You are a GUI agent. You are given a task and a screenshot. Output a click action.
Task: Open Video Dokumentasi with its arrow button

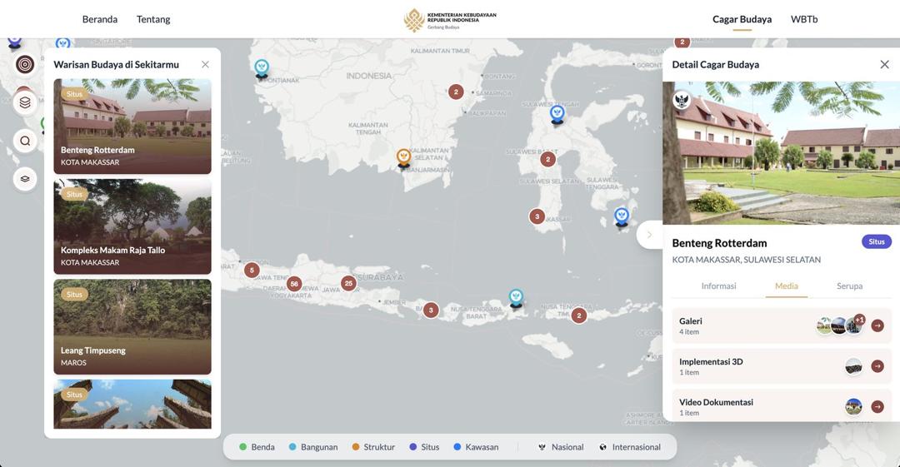click(877, 406)
